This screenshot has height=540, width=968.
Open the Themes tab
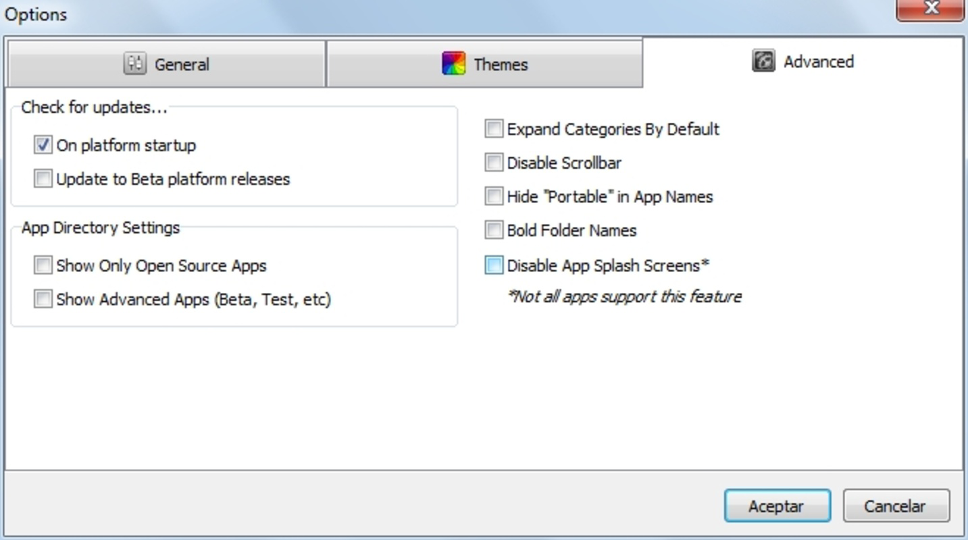tap(484, 64)
